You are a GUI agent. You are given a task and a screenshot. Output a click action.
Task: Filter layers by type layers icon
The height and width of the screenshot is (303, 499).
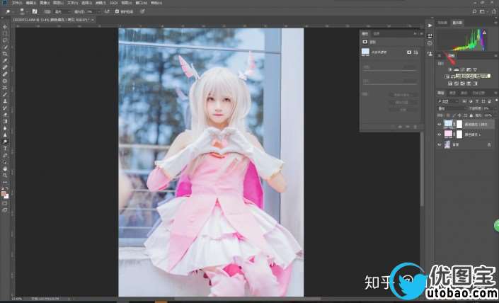coord(477,101)
